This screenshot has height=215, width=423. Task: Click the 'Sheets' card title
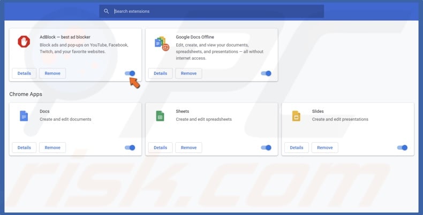click(x=183, y=111)
